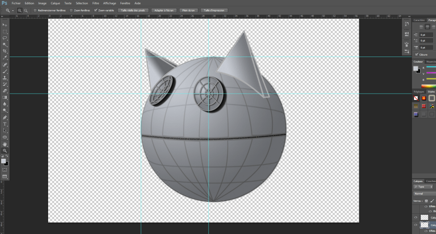Uncheck the Zoom variable checkbox
The image size is (436, 234).
(95, 10)
